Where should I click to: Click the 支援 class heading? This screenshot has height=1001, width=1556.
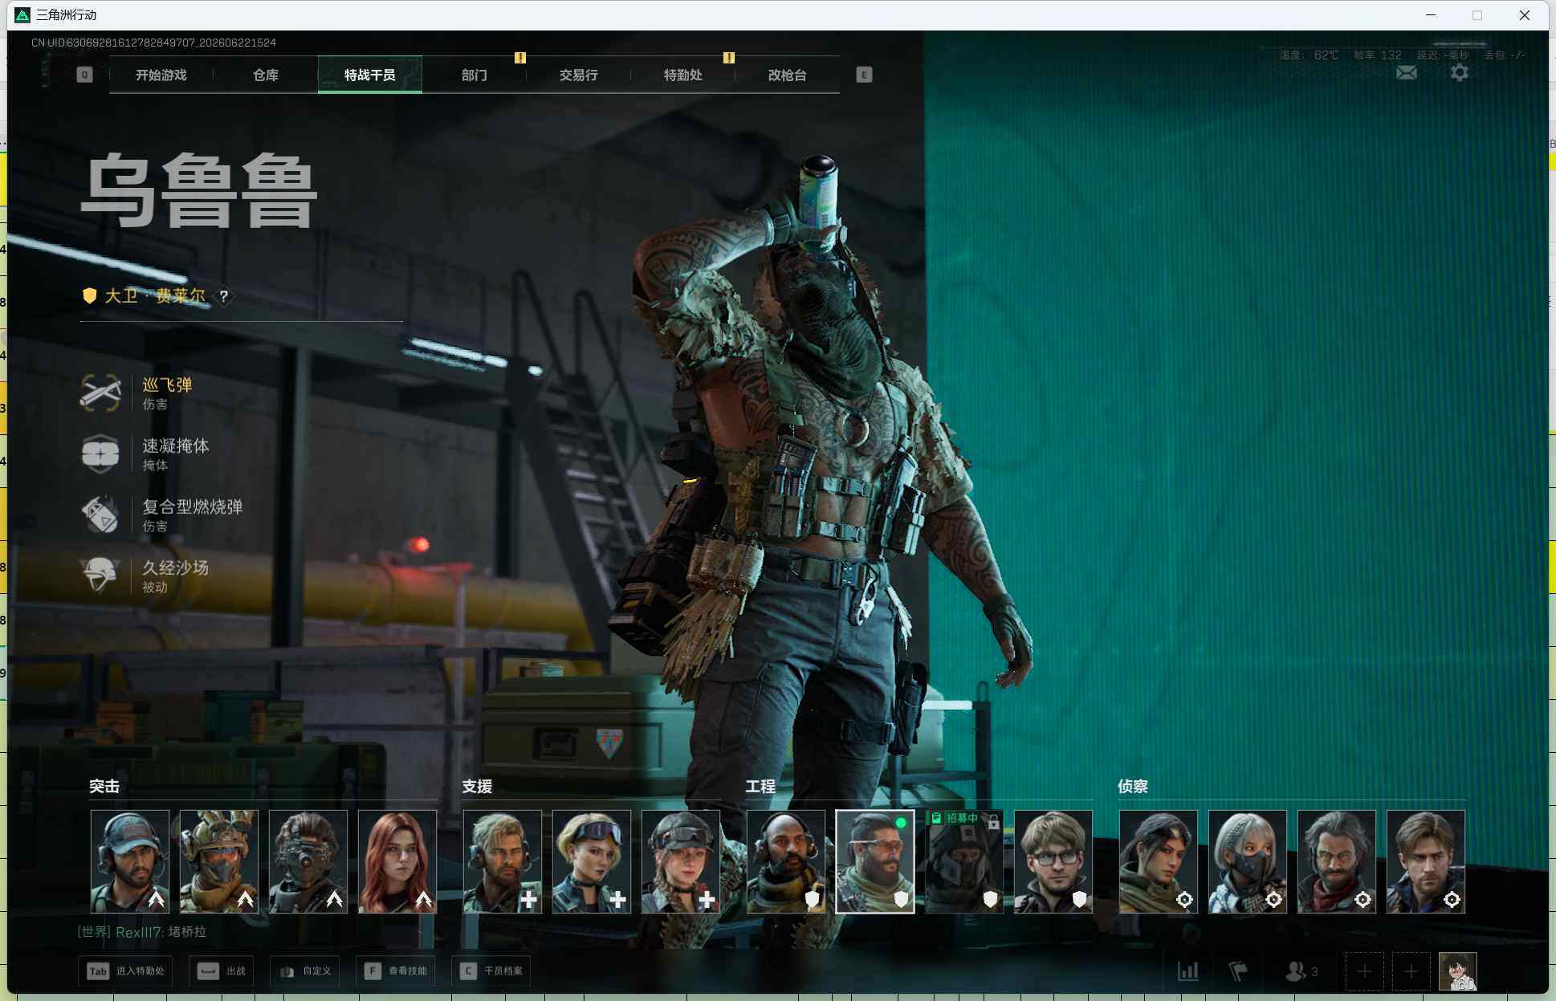(477, 787)
